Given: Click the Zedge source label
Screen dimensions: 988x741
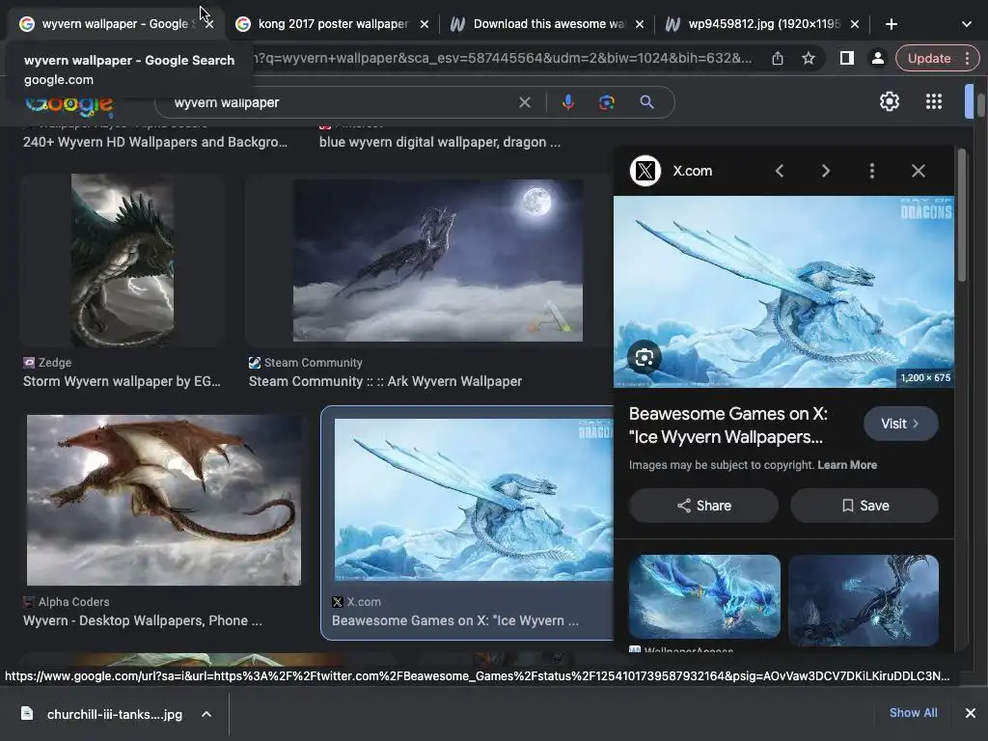Looking at the screenshot, I should (55, 363).
